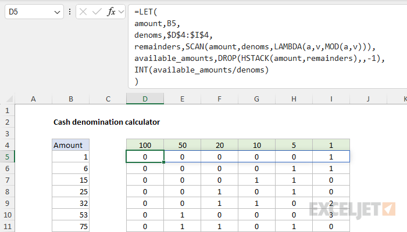407x232 pixels.
Task: Click into the LET formula in formula bar
Action: [x=267, y=46]
